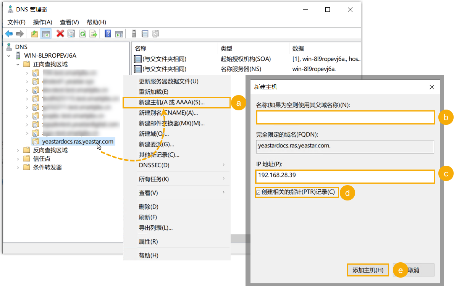454x286 pixels.
Task: Click the Refresh toolbar icon
Action: pos(82,34)
